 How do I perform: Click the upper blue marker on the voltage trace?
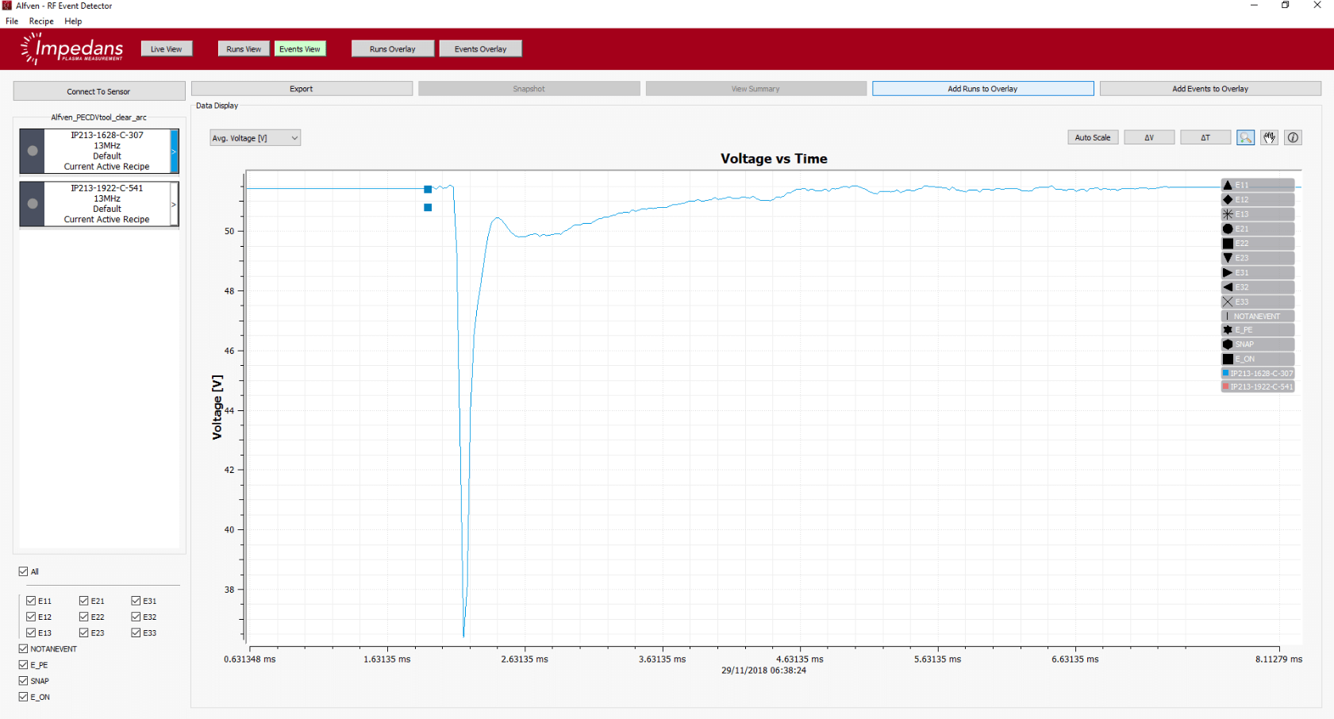coord(428,190)
